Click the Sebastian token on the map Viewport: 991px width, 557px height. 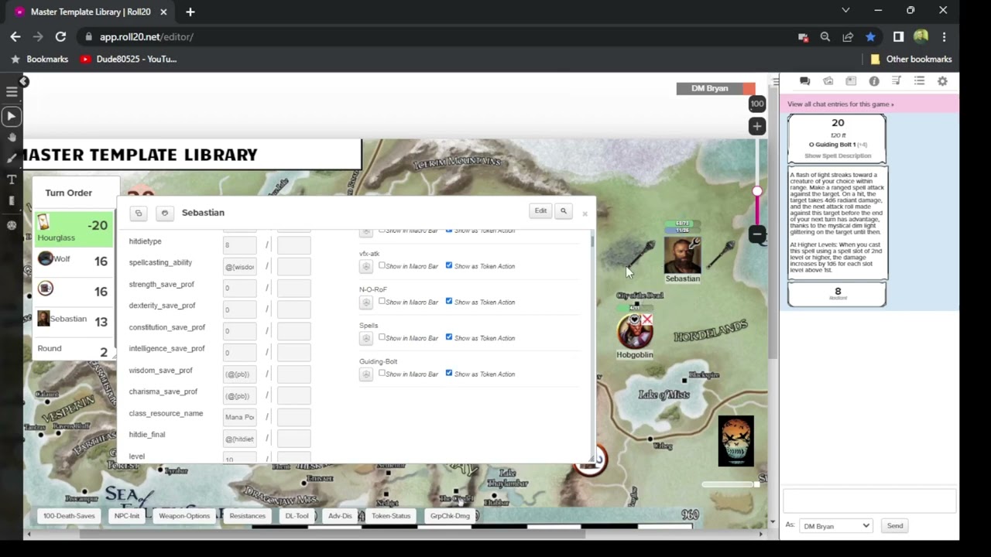coord(682,256)
